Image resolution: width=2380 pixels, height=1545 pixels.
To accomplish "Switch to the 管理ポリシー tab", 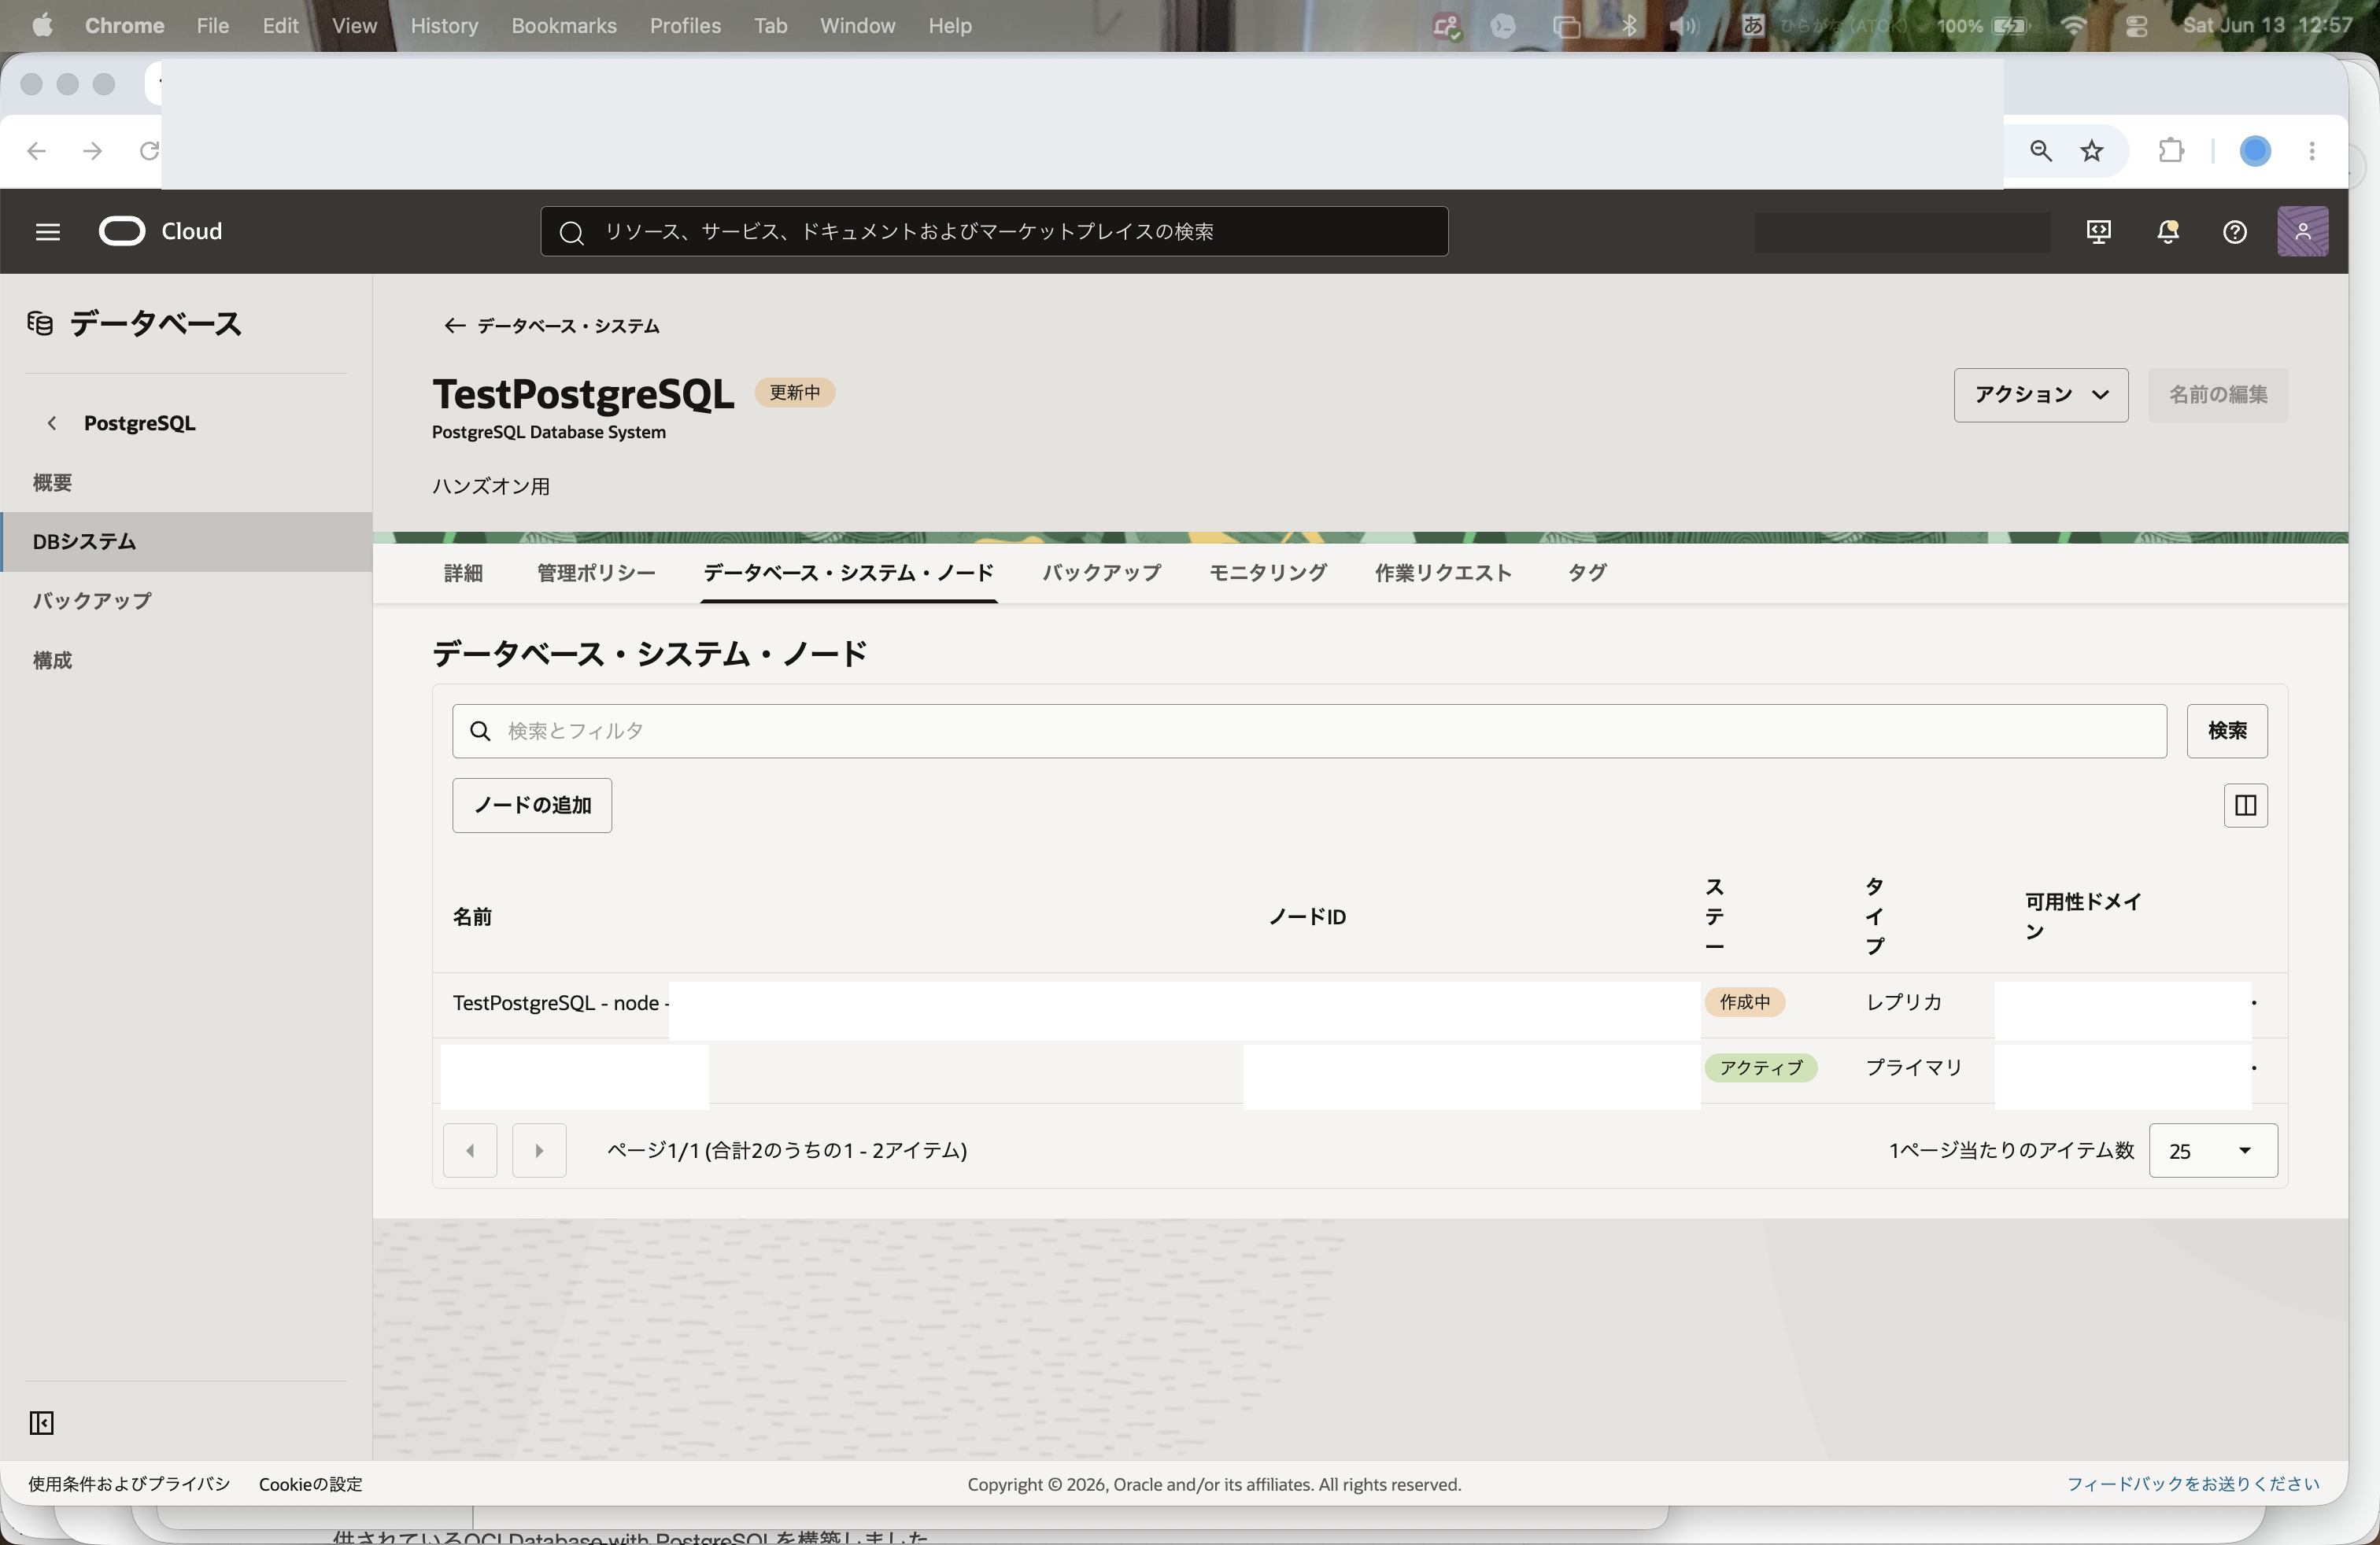I will [x=596, y=573].
